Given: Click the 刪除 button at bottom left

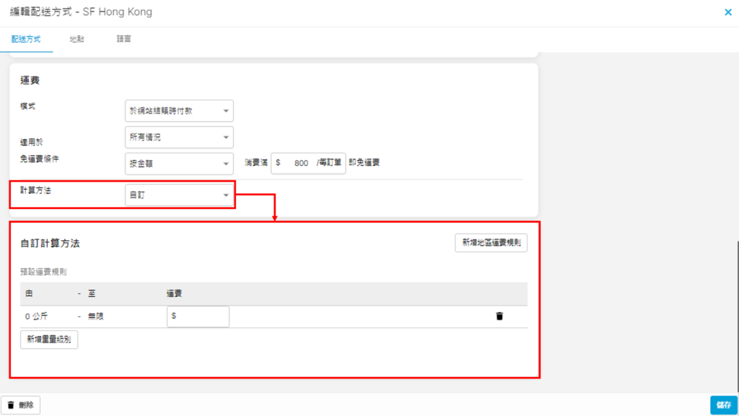Looking at the screenshot, I should pos(21,405).
